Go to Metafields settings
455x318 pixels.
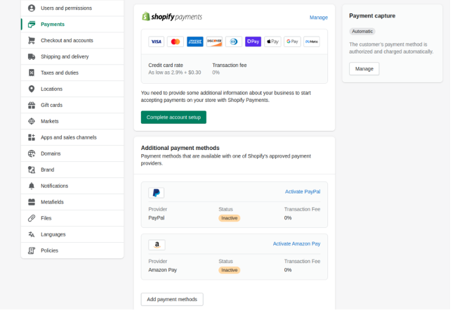(x=72, y=202)
